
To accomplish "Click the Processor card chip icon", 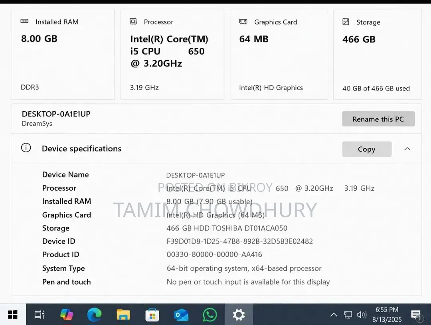I will click(x=133, y=21).
